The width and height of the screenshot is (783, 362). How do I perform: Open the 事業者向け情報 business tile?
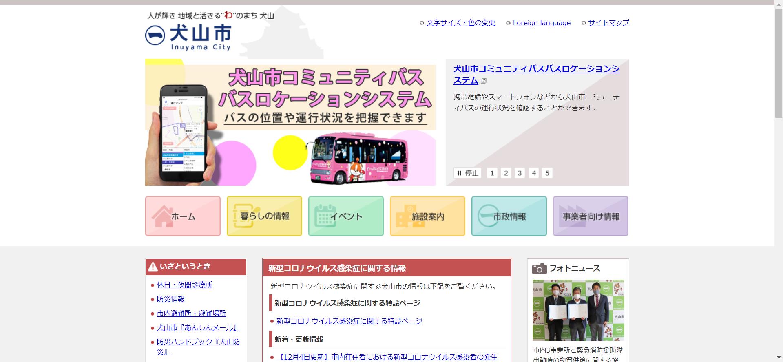591,216
